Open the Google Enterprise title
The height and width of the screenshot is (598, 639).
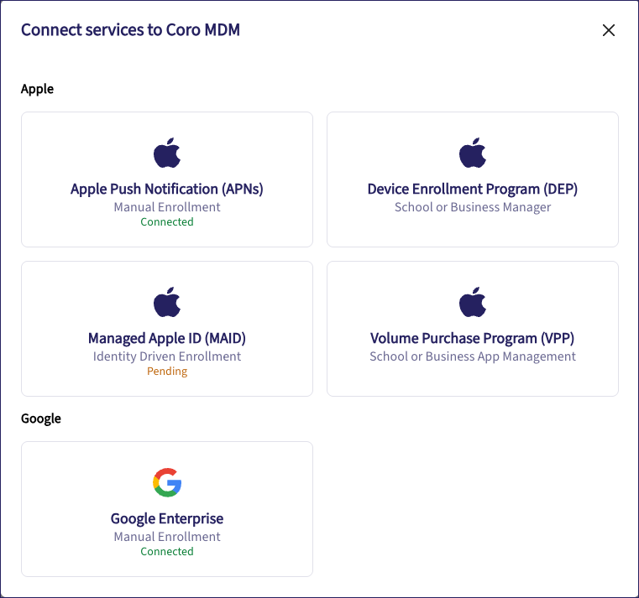pos(167,518)
